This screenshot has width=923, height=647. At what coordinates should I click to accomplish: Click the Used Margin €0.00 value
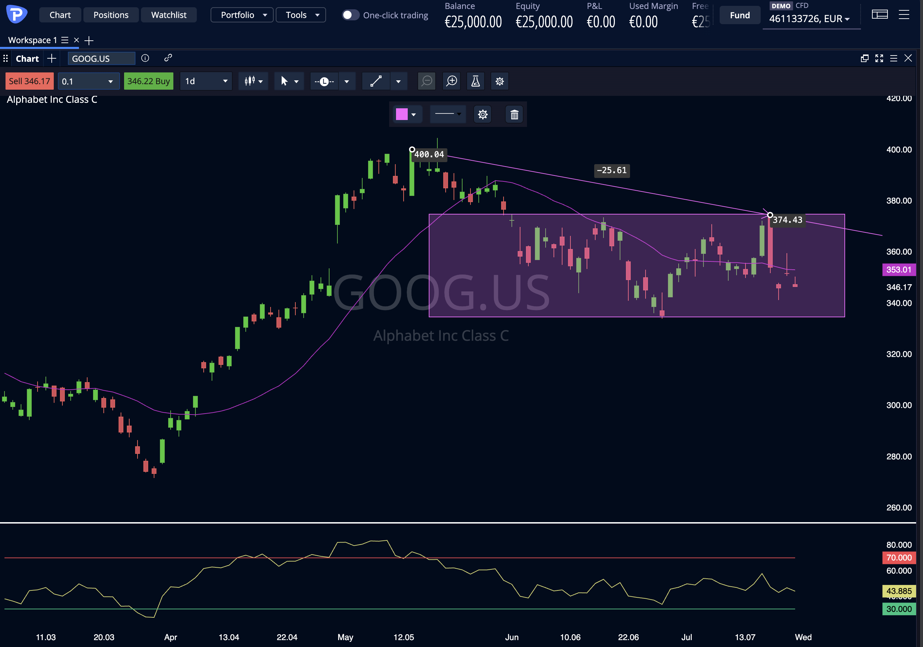point(643,22)
